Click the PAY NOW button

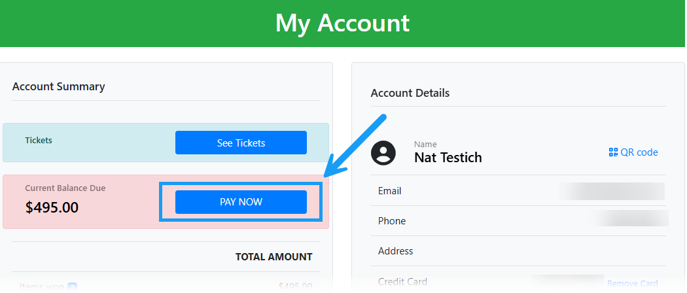241,202
